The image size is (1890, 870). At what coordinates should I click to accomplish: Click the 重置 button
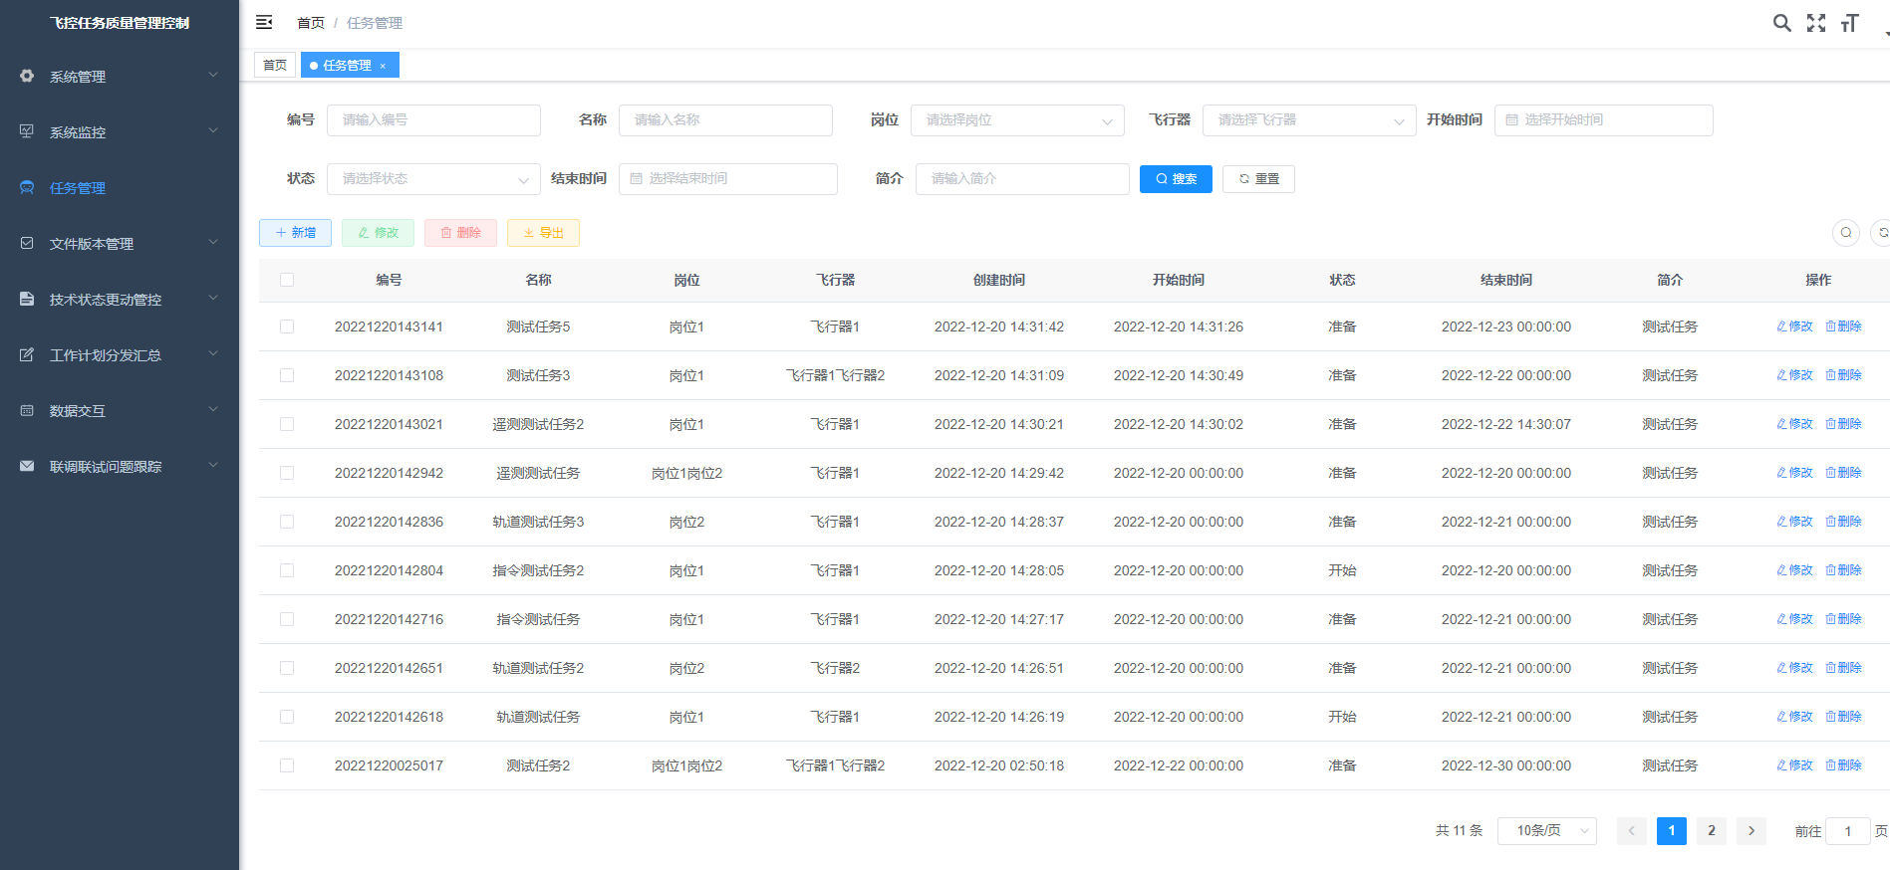tap(1258, 179)
